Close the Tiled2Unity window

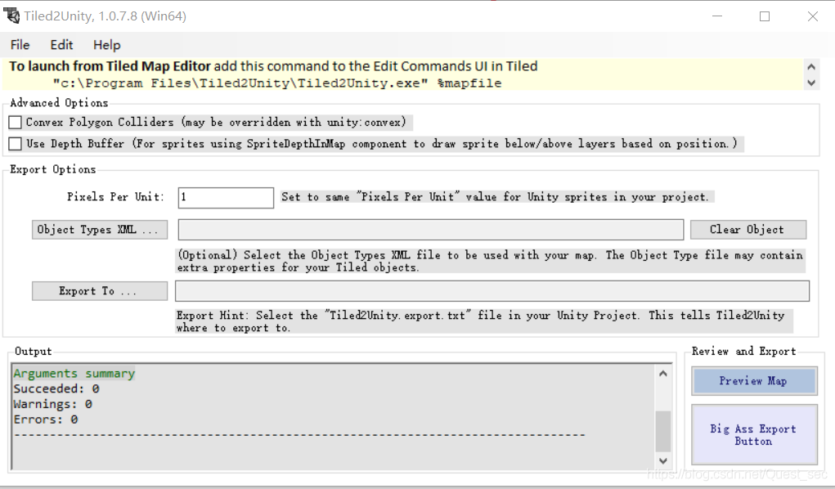[813, 16]
